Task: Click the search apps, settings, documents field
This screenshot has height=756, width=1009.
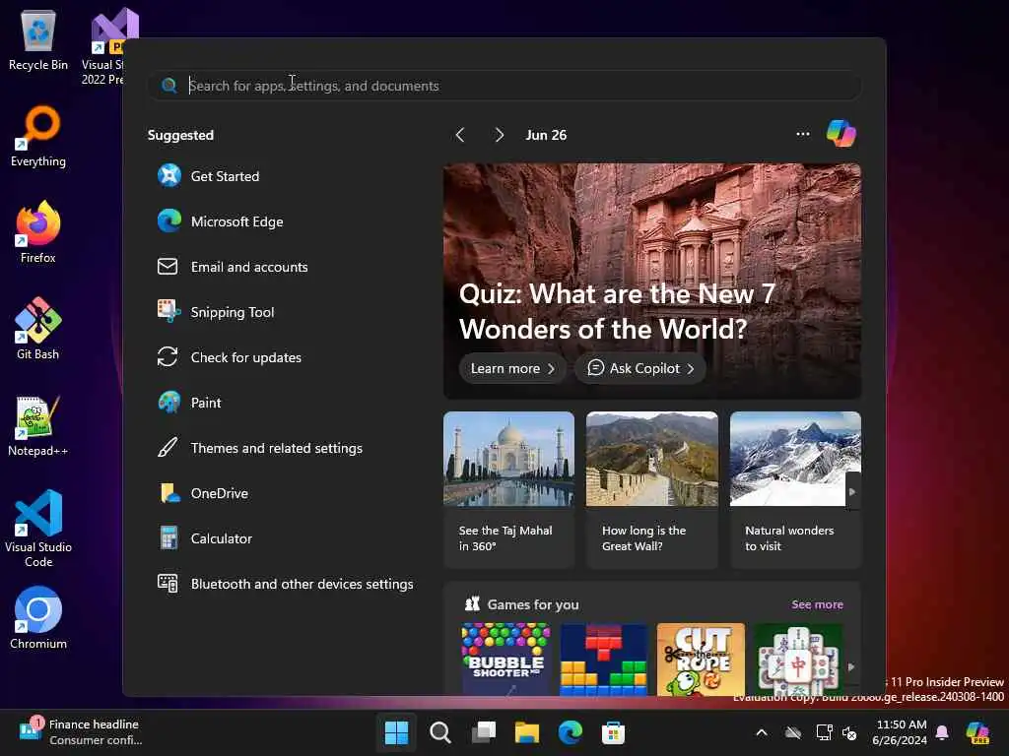Action: pos(504,86)
